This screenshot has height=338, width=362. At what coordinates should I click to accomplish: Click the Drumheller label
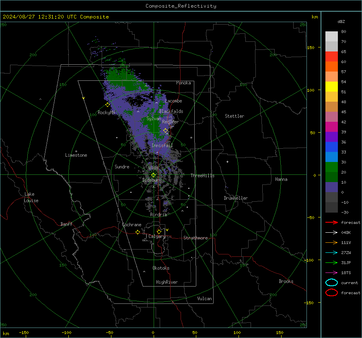click(235, 198)
